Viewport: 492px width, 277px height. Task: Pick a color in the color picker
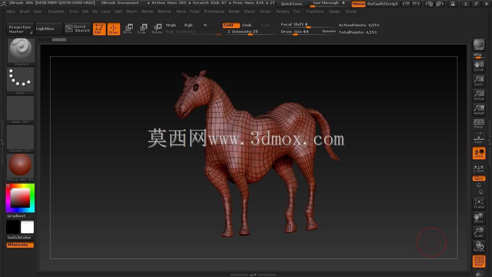(20, 198)
